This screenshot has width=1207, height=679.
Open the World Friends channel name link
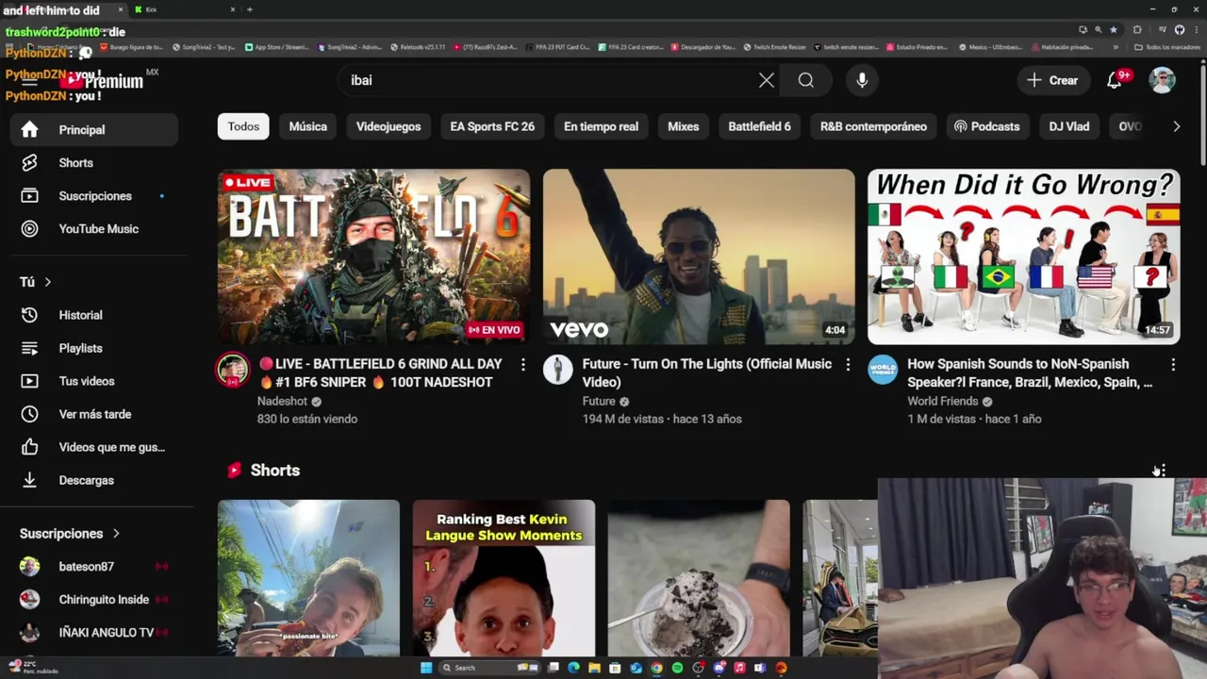(943, 401)
